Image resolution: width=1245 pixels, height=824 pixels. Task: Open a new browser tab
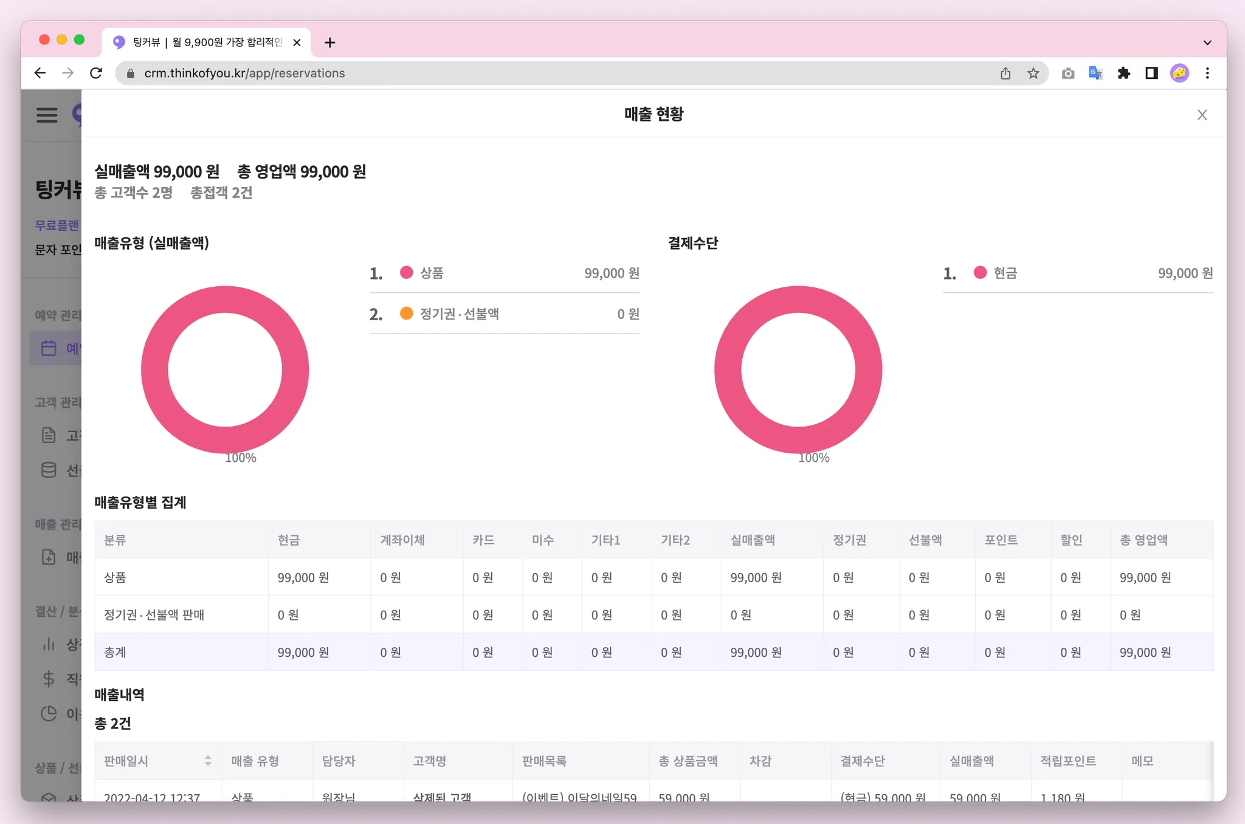[x=330, y=43]
